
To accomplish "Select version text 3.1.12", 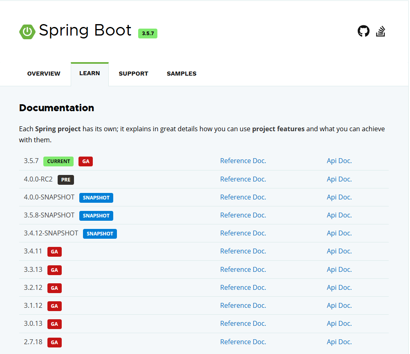I will coord(33,306).
